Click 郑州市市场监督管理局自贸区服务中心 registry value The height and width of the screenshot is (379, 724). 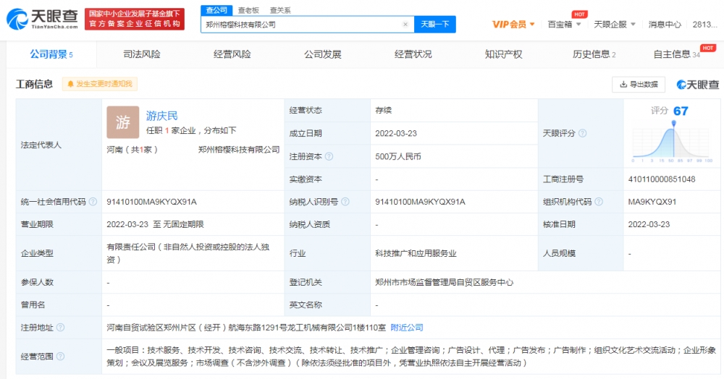point(445,282)
